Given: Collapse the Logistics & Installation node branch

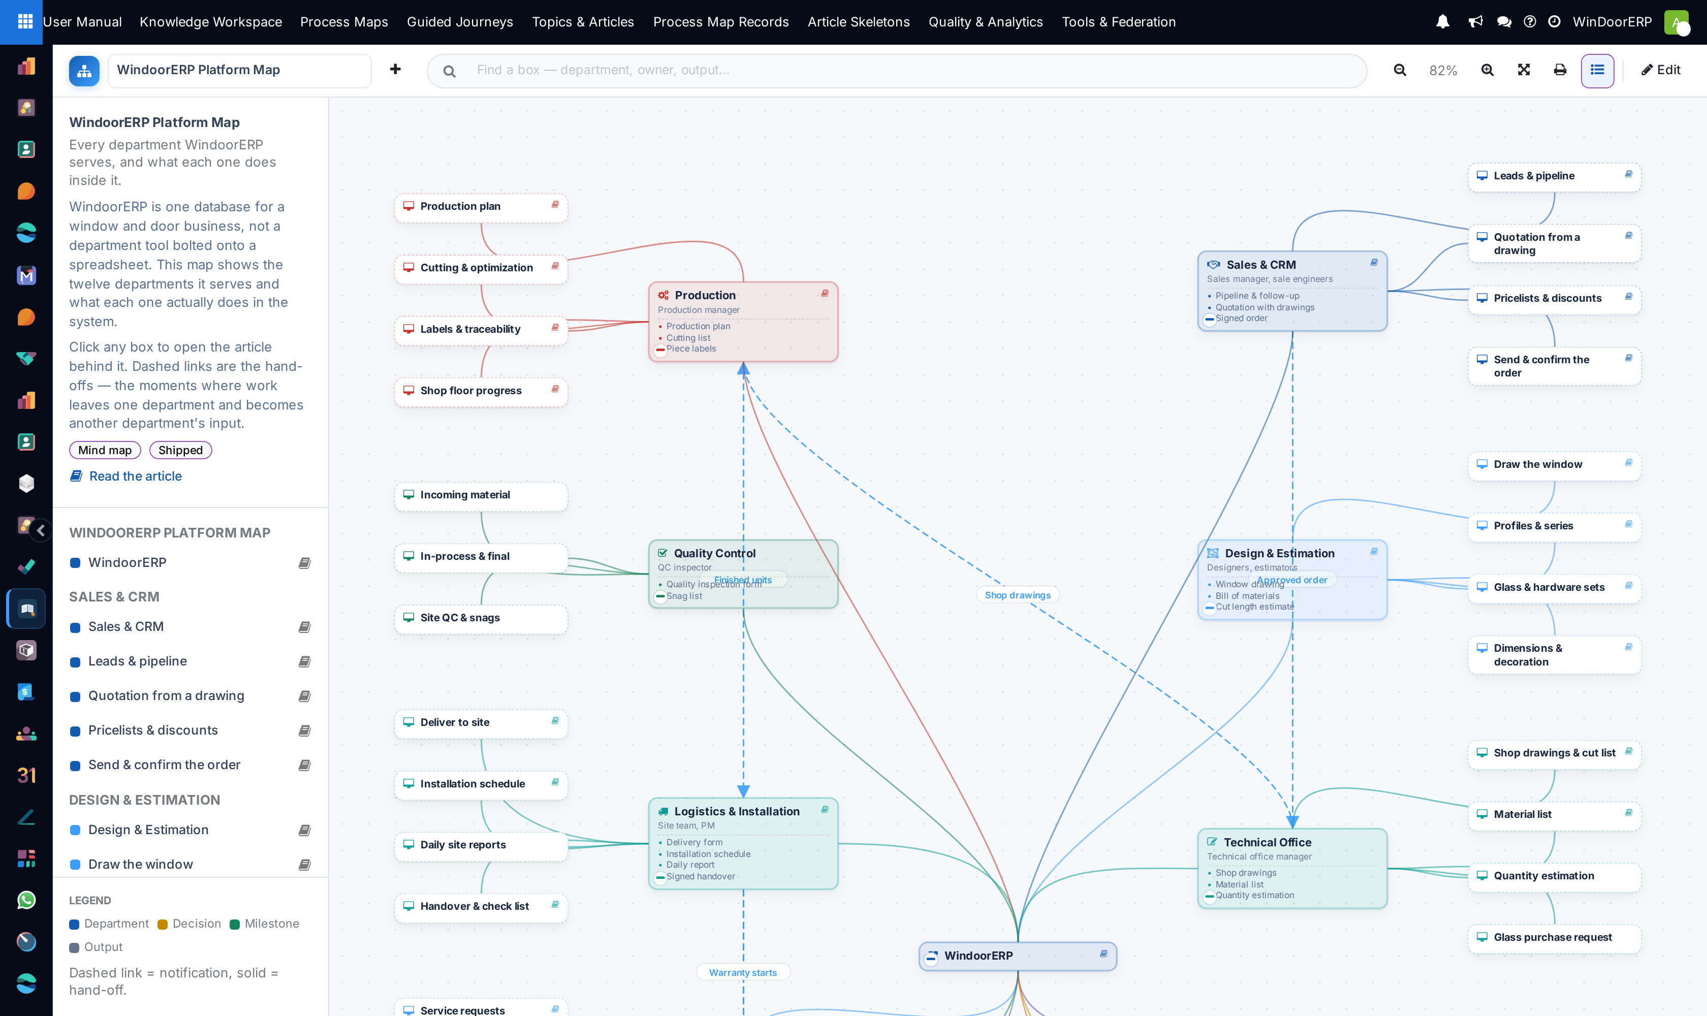Looking at the screenshot, I should (660, 878).
